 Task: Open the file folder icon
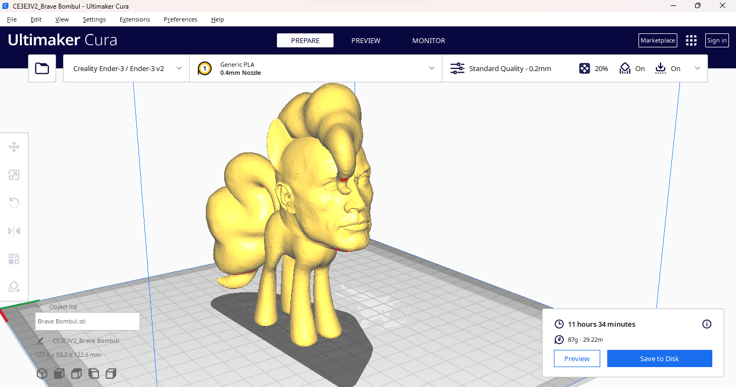[42, 68]
